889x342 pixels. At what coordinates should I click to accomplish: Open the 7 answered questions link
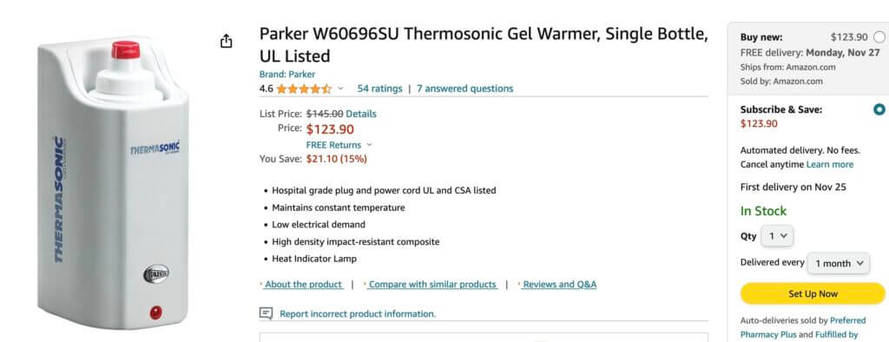pos(465,89)
